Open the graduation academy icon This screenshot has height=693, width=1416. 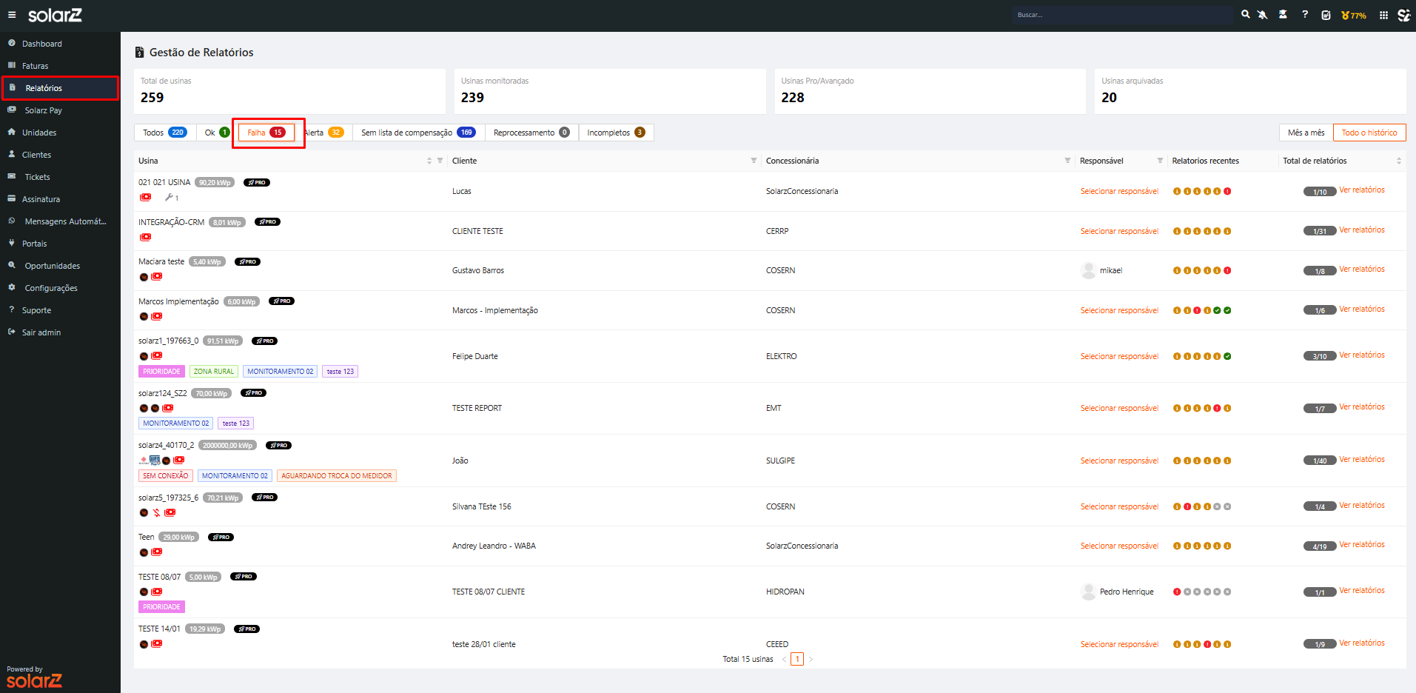(x=1283, y=15)
